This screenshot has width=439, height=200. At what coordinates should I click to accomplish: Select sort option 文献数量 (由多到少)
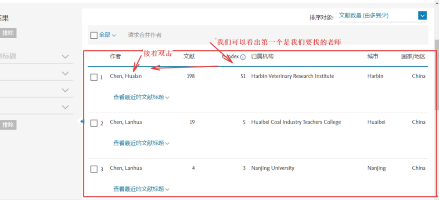click(x=363, y=15)
